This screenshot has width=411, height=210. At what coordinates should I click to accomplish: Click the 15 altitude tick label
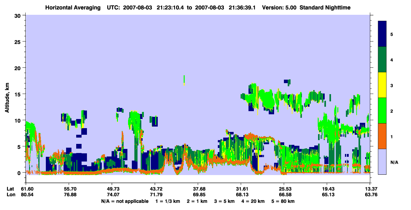click(x=18, y=94)
